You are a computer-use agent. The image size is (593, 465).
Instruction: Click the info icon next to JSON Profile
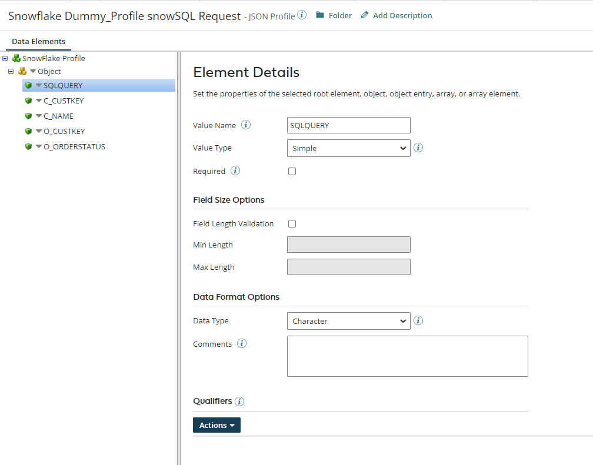click(x=302, y=15)
